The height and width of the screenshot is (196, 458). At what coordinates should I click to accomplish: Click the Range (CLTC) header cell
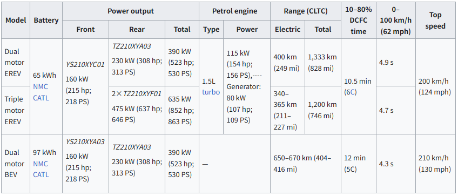306,11
